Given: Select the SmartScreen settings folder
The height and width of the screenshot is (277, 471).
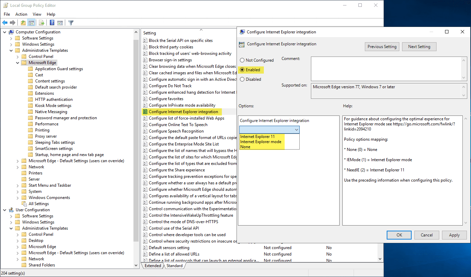Looking at the screenshot, I should click(x=54, y=149).
